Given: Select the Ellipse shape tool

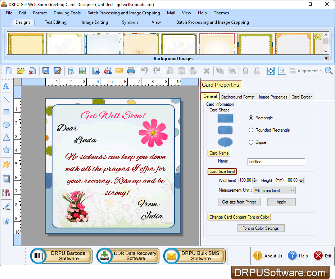Looking at the screenshot, I should (x=6, y=124).
